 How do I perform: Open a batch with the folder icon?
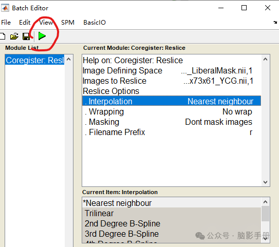pos(14,36)
